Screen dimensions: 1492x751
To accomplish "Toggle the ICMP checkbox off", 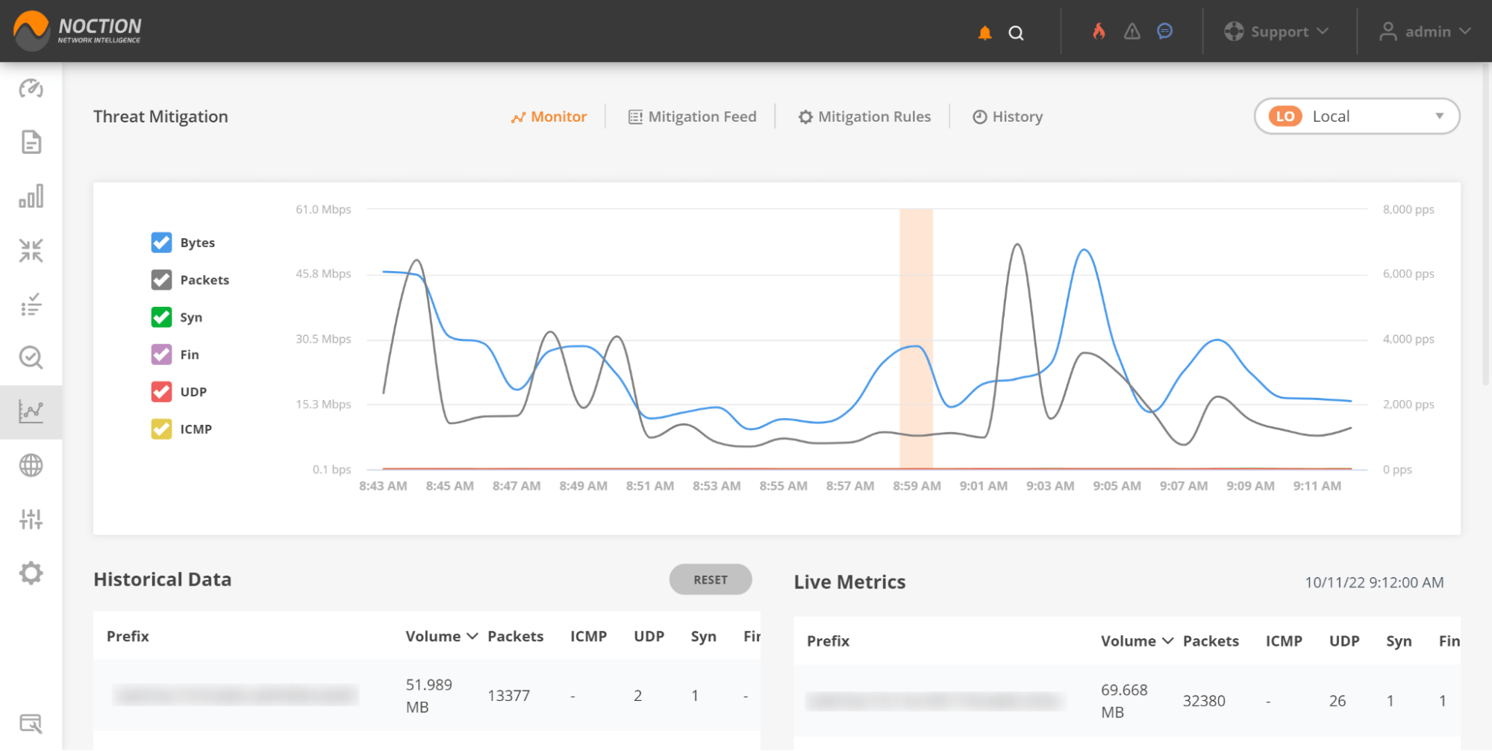I will [x=161, y=429].
